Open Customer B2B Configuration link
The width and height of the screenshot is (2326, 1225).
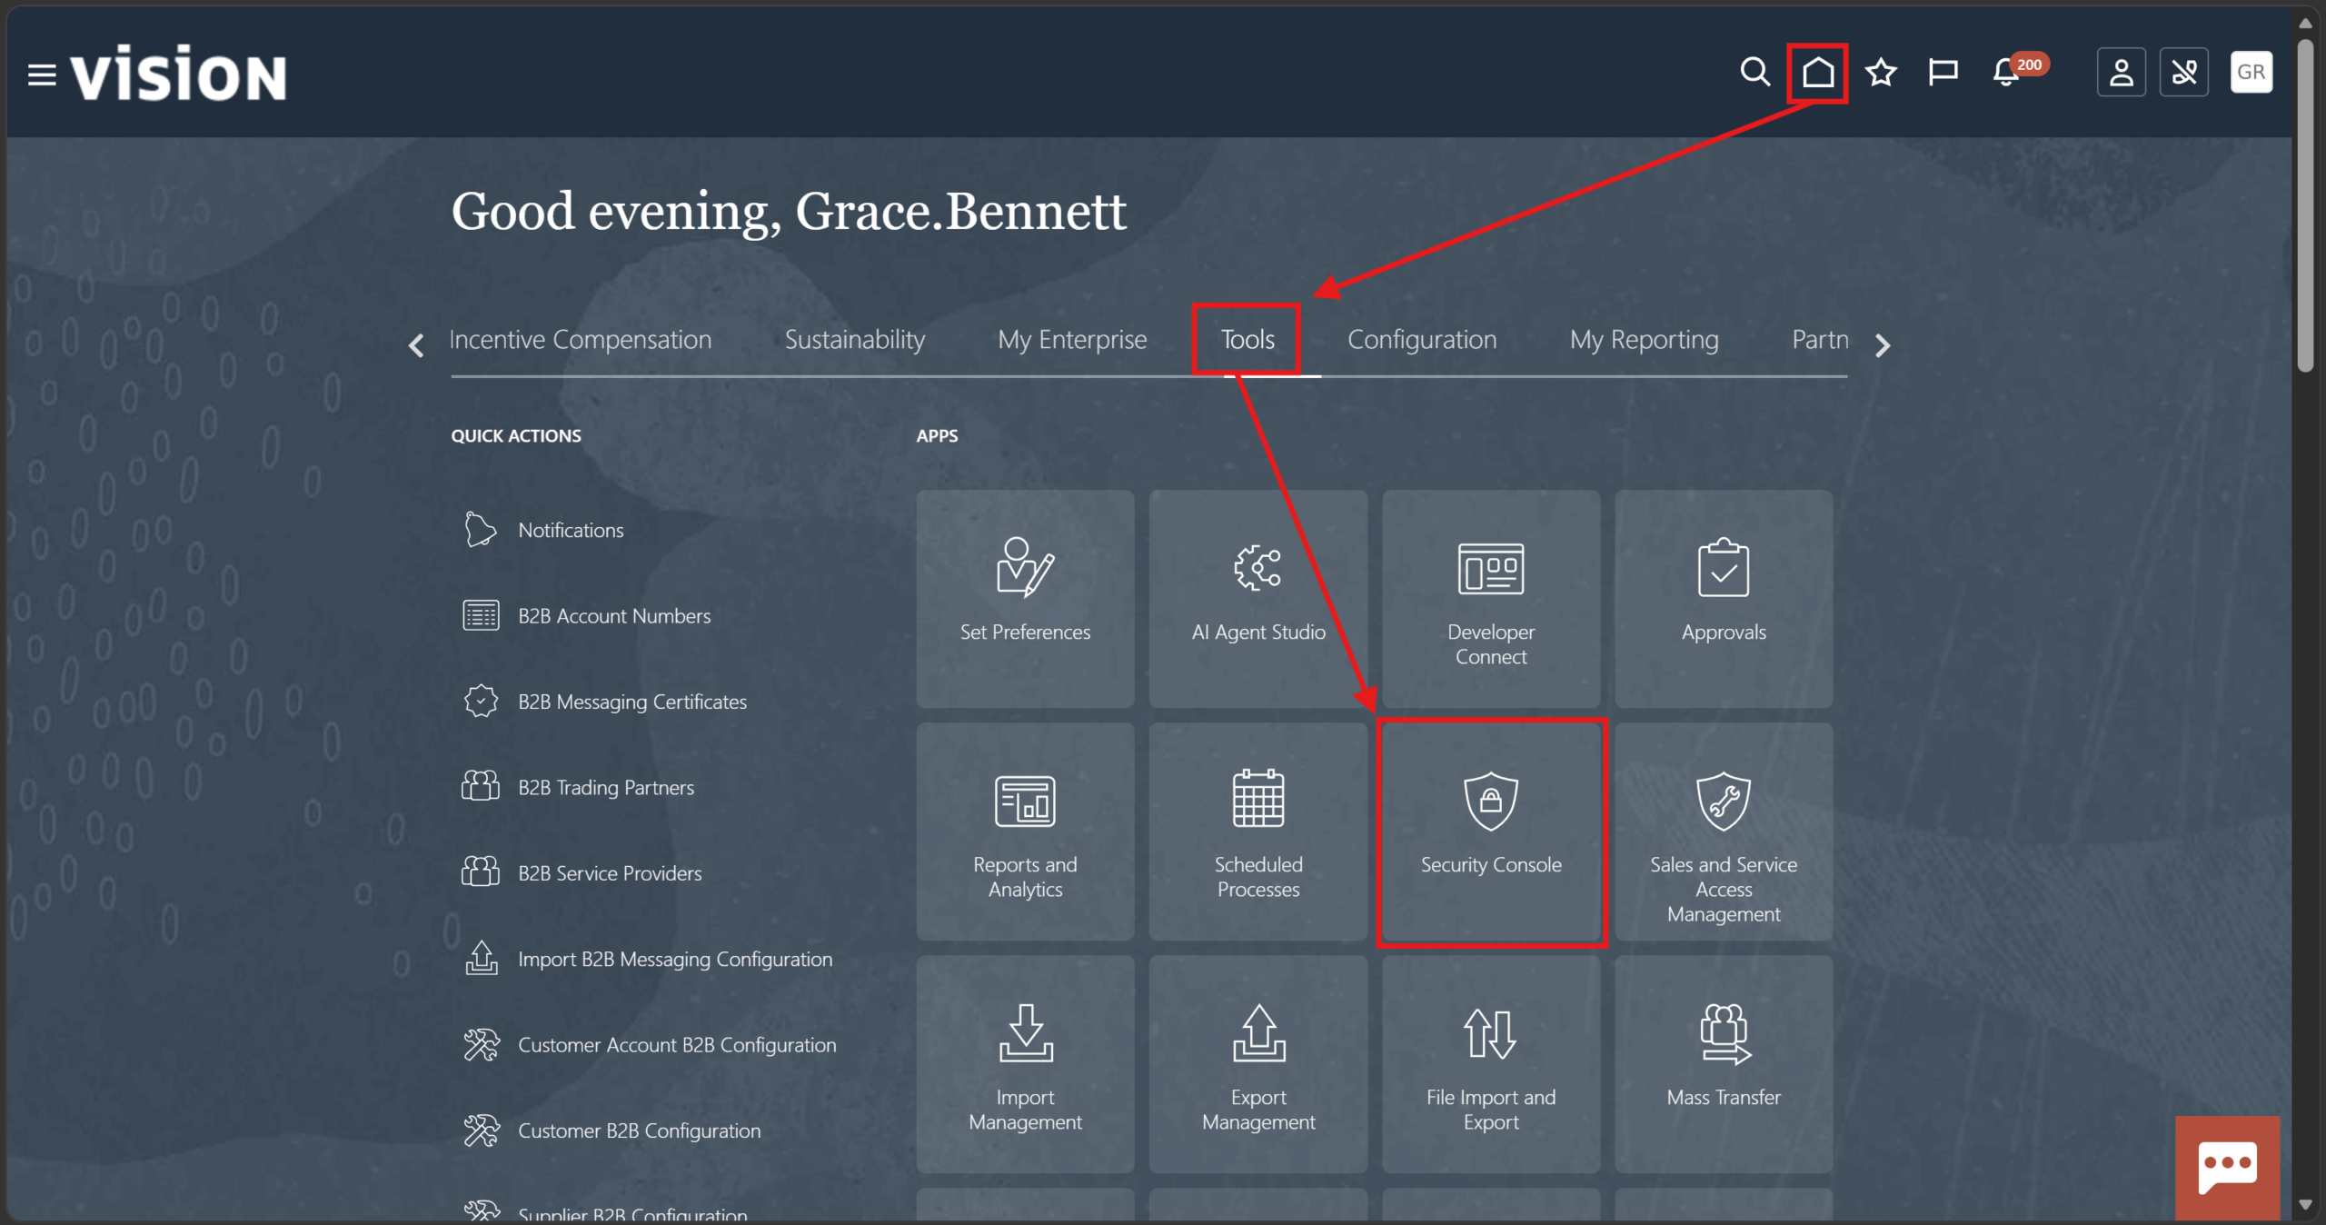click(x=611, y=1130)
